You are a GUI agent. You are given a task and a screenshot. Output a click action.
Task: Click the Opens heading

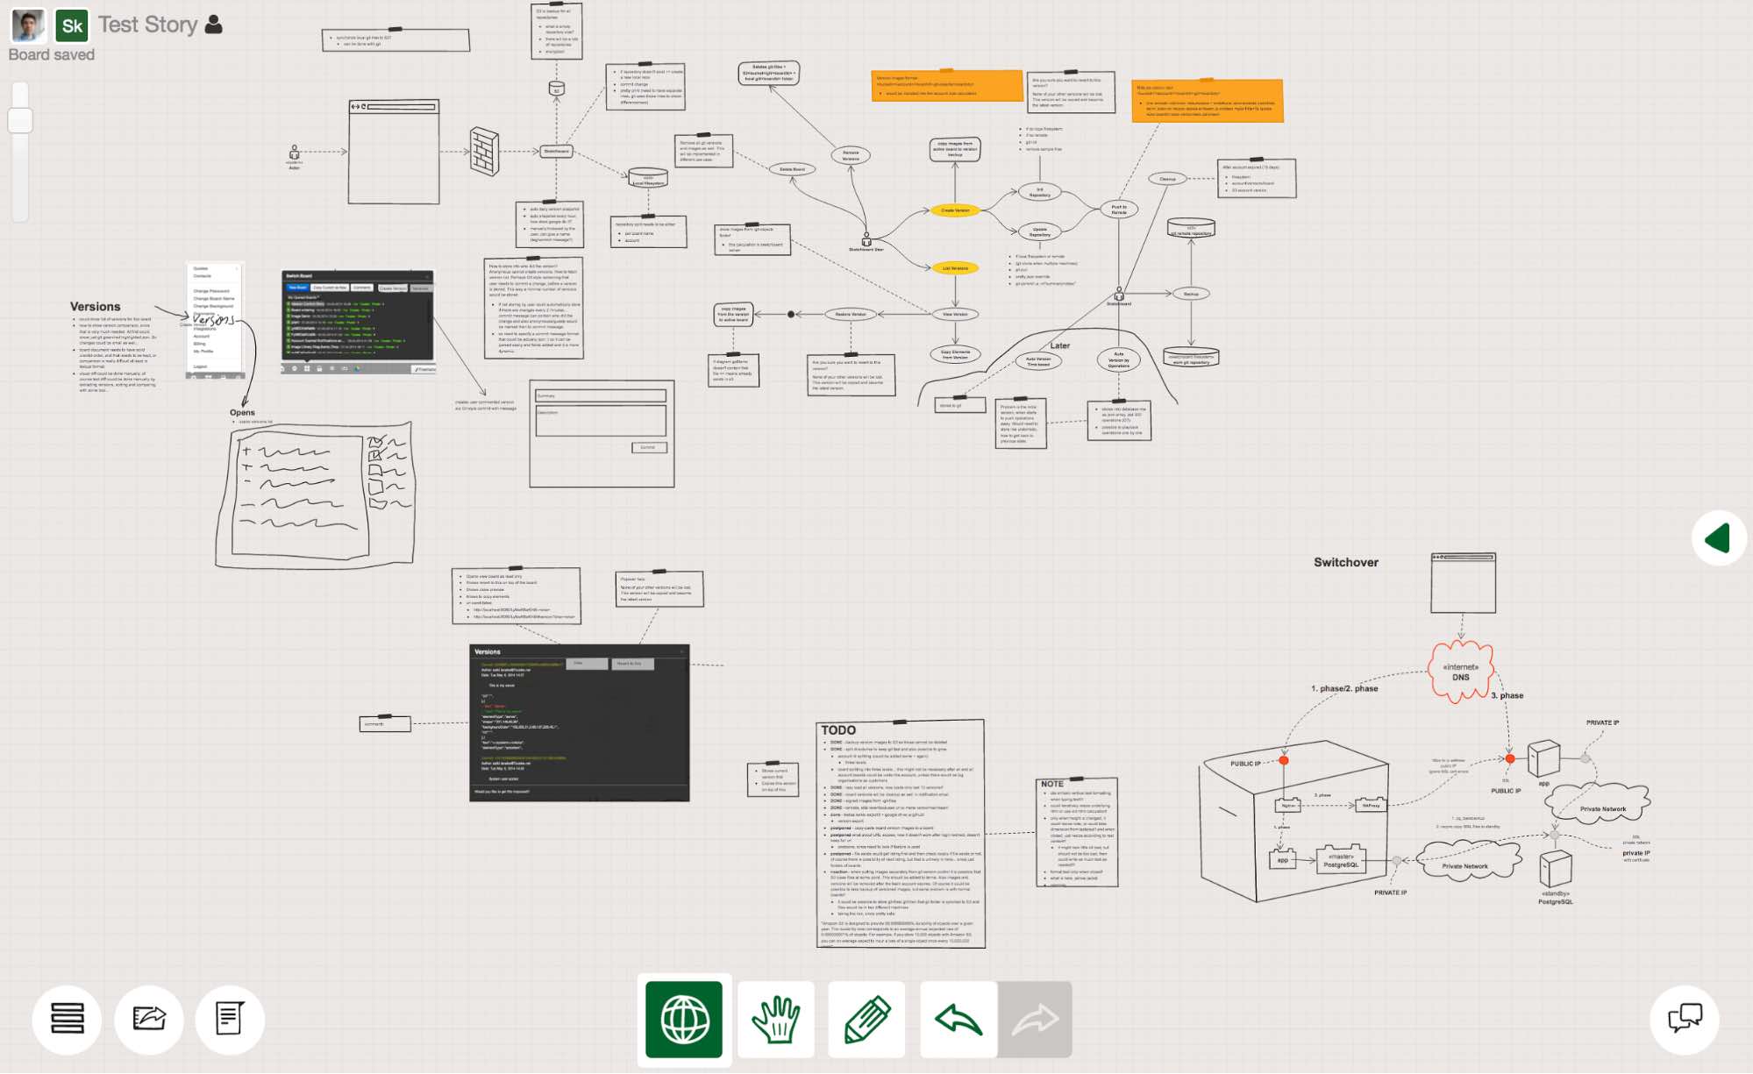242,412
